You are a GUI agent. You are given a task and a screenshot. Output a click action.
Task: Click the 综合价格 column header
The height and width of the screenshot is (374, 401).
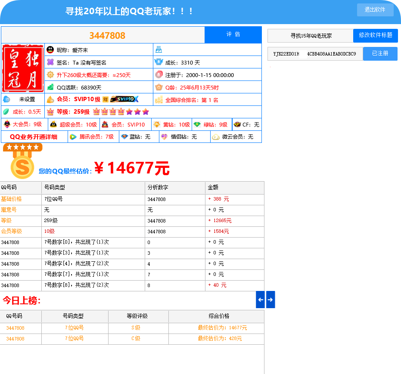pos(219,316)
